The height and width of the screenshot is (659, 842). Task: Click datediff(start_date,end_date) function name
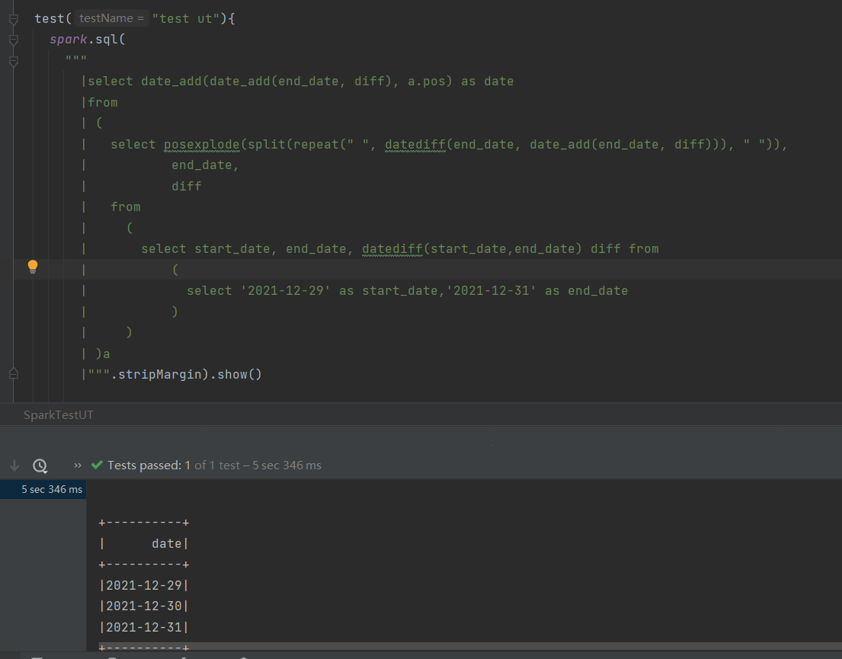392,248
